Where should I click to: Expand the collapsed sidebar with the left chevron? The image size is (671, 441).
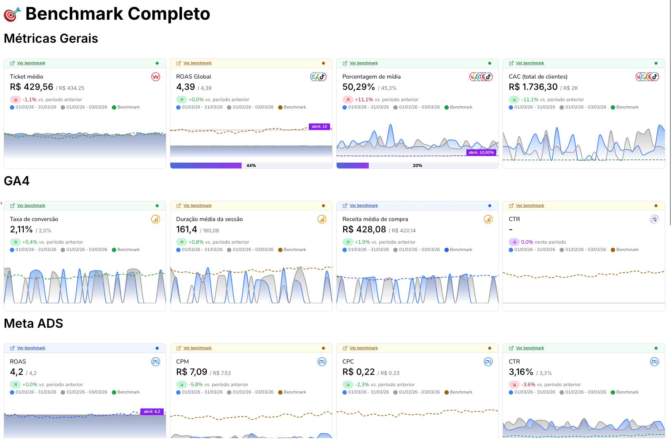1,203
